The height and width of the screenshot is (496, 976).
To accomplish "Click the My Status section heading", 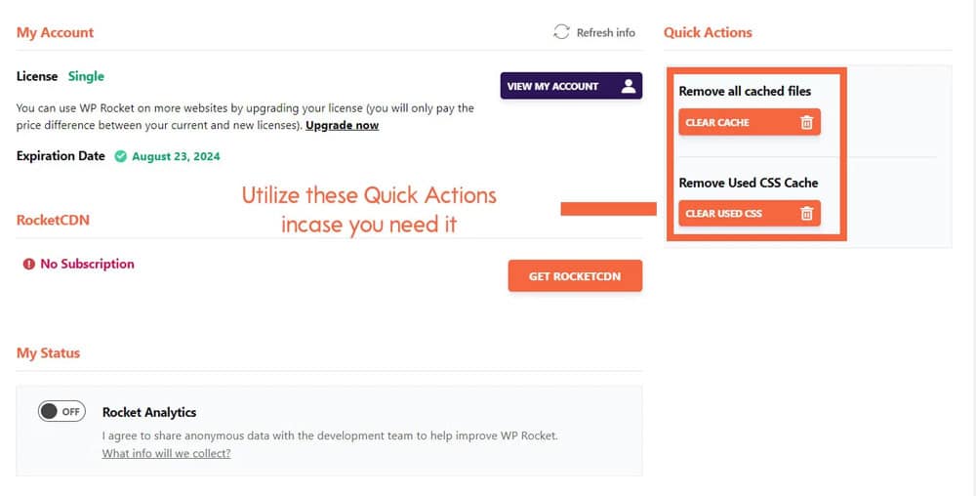I will (x=48, y=352).
